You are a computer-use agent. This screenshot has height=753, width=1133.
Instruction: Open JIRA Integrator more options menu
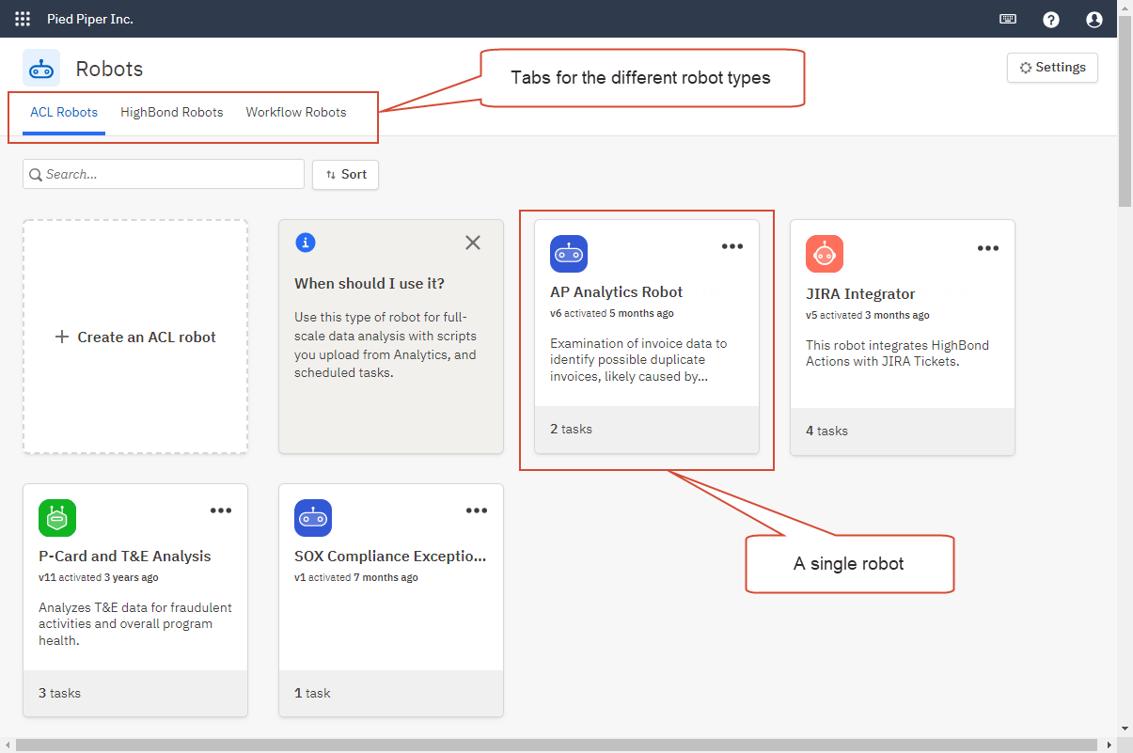988,248
